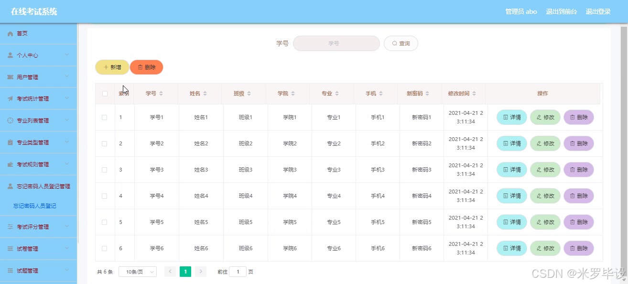Check the row checkbox for 学号6
The image size is (628, 284).
pos(105,248)
